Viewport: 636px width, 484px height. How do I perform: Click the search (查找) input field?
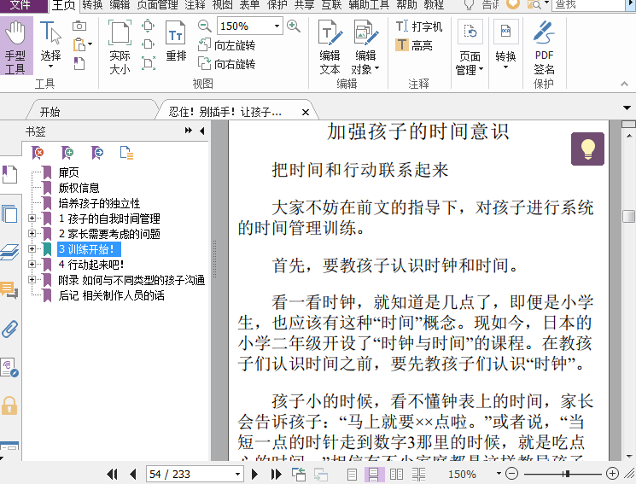tap(588, 5)
